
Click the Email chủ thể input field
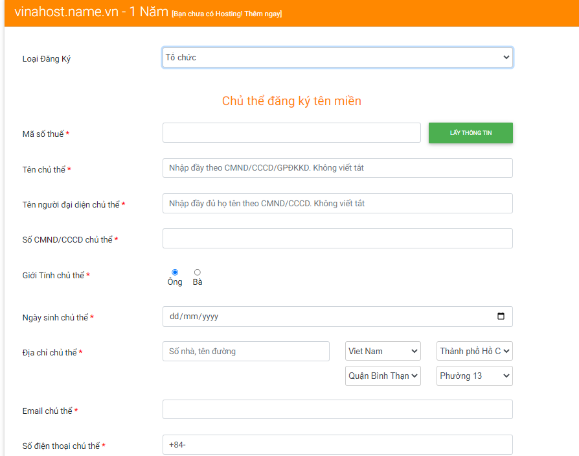coord(337,409)
